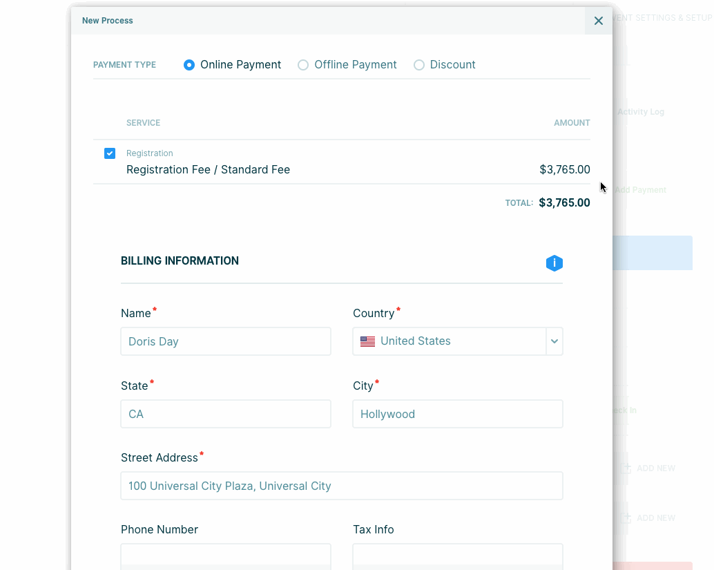Screen dimensions: 714x570
Task: Click the Add Payment button
Action: point(641,190)
